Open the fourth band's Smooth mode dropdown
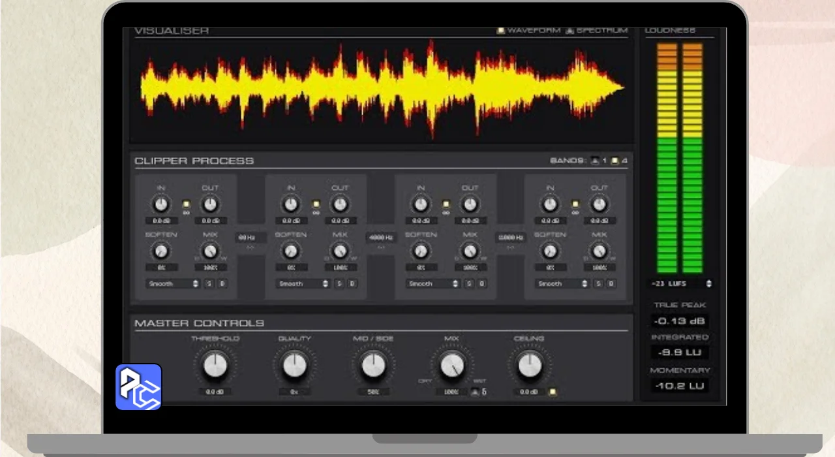835x457 pixels. (x=562, y=284)
